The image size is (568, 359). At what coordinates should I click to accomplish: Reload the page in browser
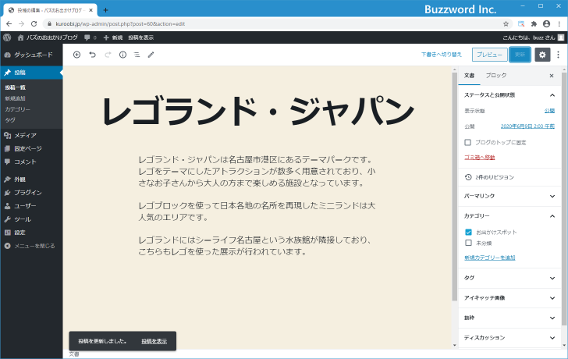click(x=34, y=24)
